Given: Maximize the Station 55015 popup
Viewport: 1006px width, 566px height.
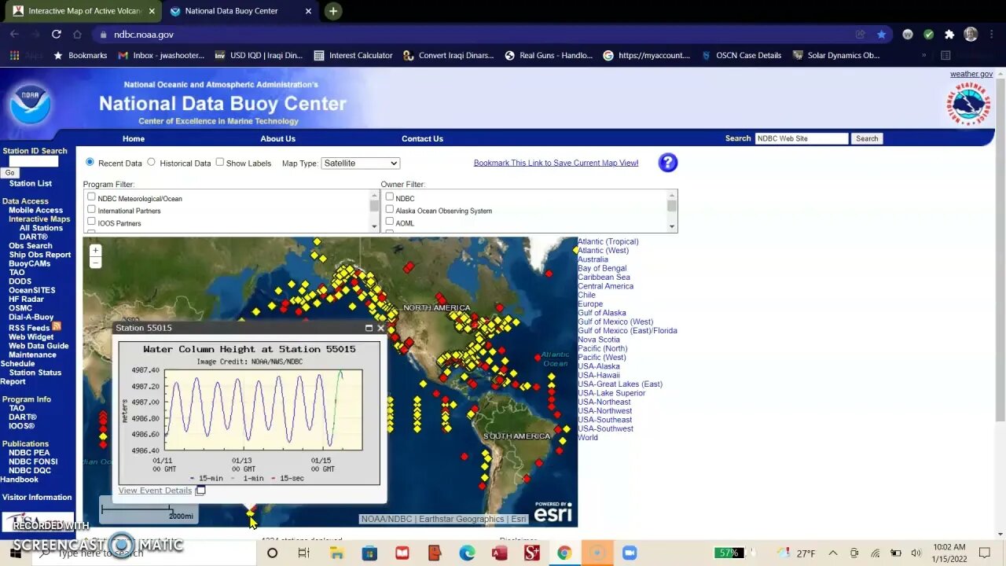Looking at the screenshot, I should click(369, 328).
